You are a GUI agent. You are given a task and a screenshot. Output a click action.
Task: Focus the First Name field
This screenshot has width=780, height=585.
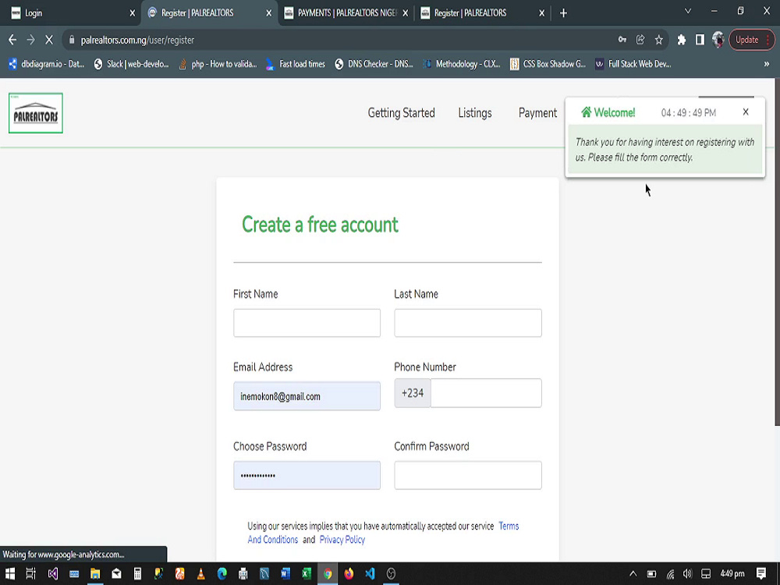coord(307,323)
